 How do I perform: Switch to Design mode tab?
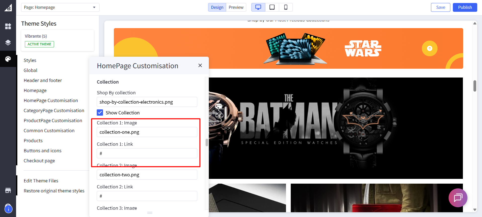coord(217,7)
